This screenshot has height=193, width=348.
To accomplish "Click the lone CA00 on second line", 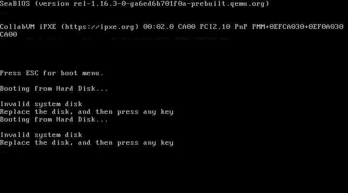I will click(x=8, y=35).
